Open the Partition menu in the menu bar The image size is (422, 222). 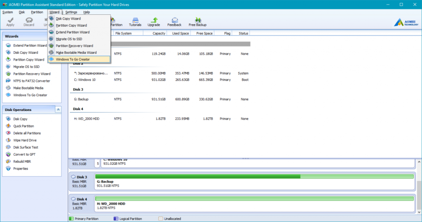[37, 12]
